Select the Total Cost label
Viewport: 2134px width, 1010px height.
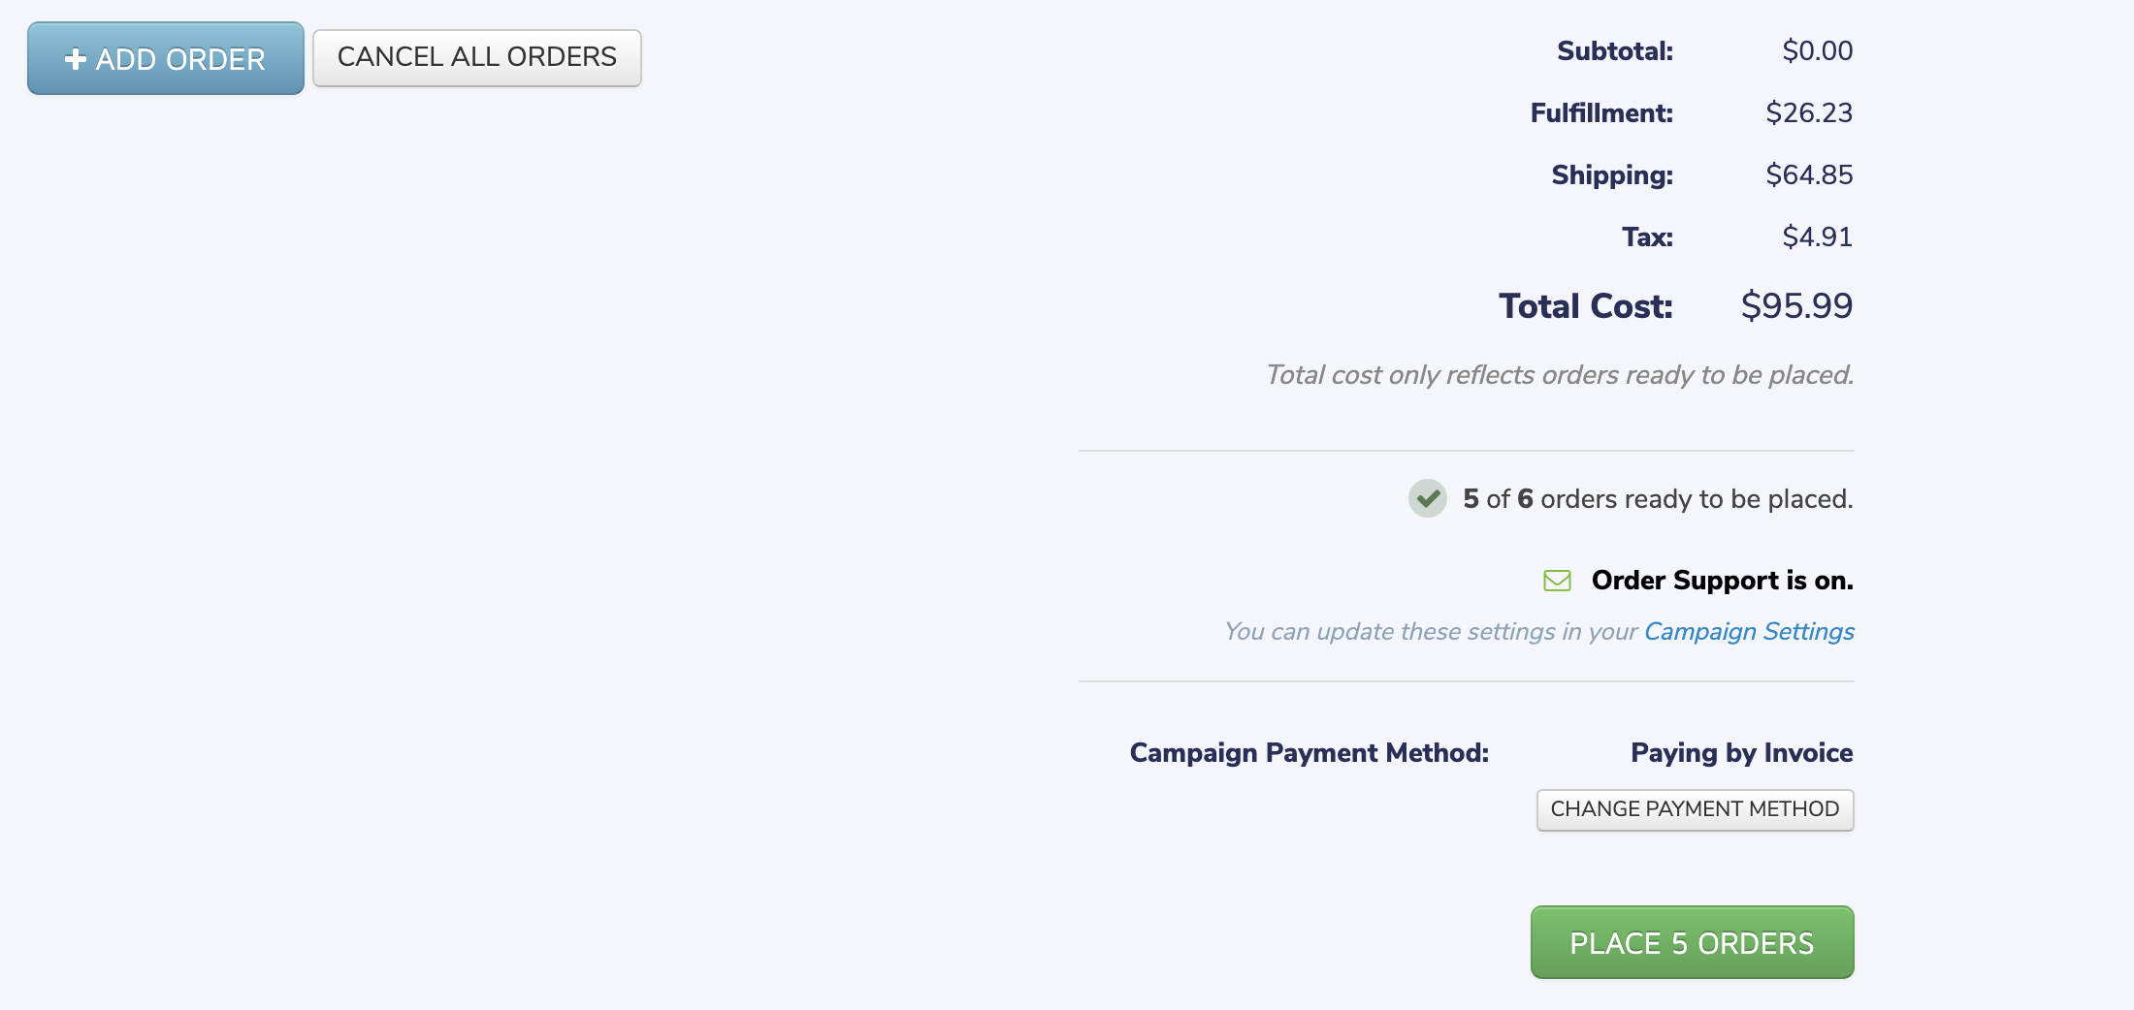(x=1585, y=306)
